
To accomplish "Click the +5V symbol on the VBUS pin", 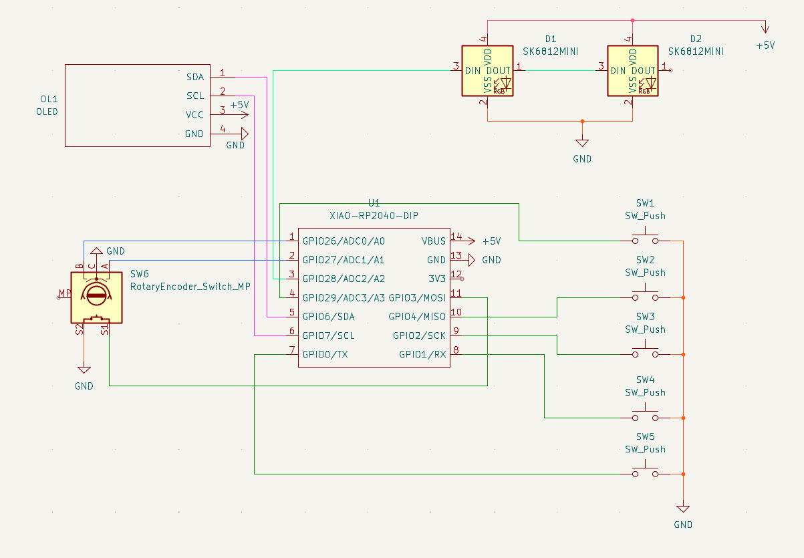I will [473, 241].
